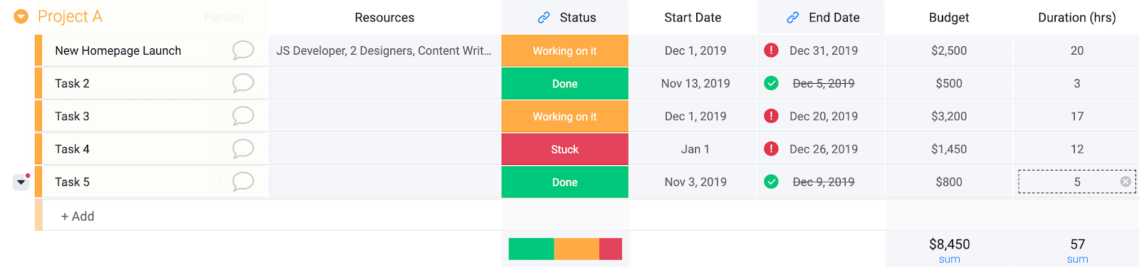1139x270 pixels.
Task: Add a new item via + Add
Action: pyautogui.click(x=78, y=216)
